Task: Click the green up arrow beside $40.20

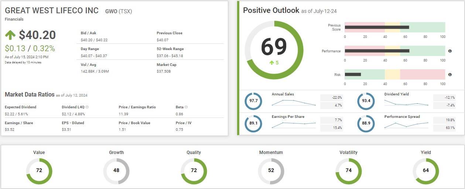Action: click(x=10, y=35)
